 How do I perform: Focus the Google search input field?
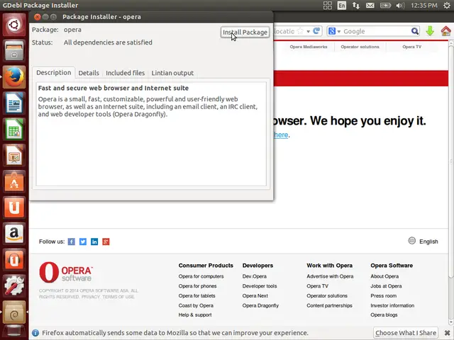[x=376, y=31]
